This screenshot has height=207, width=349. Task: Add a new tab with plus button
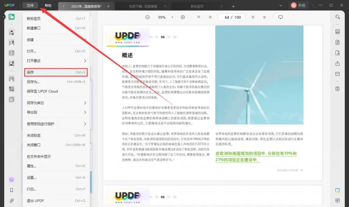(233, 6)
